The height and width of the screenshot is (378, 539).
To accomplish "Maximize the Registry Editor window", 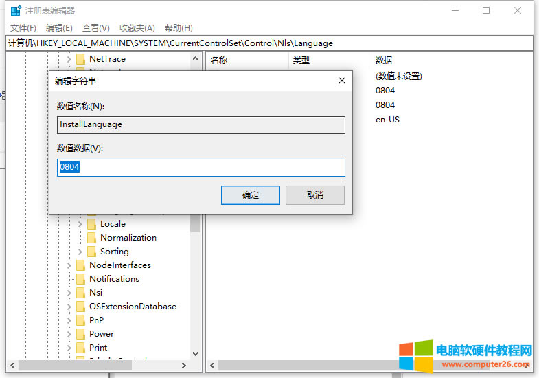I will (486, 11).
